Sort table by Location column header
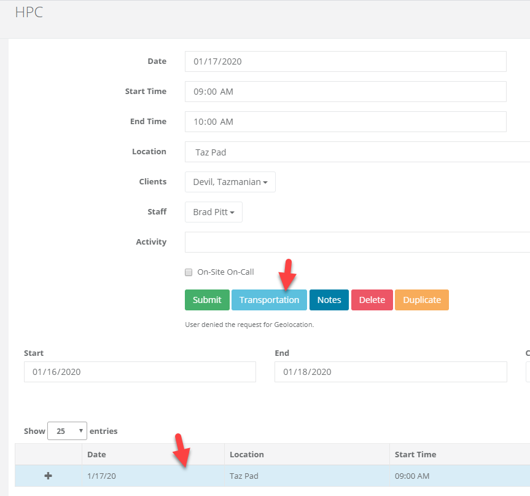The width and height of the screenshot is (530, 496). [246, 455]
